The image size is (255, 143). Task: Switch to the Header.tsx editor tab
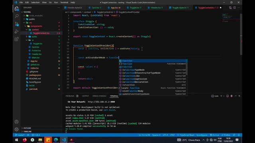(x=156, y=8)
